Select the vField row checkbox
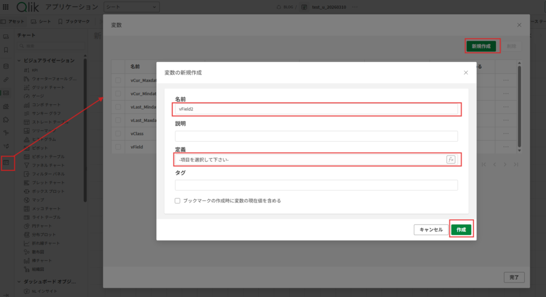This screenshot has width=546, height=297. (118, 146)
